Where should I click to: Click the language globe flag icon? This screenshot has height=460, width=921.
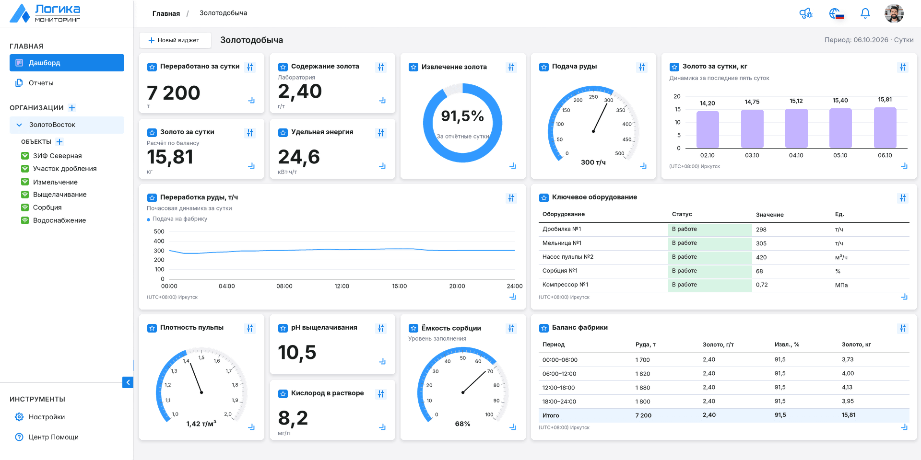click(x=837, y=13)
